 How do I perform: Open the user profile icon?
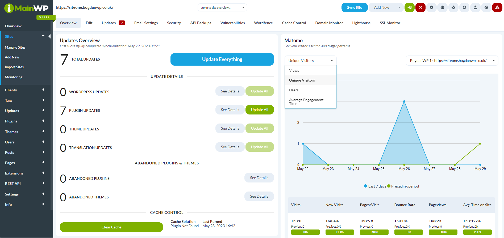point(475,7)
